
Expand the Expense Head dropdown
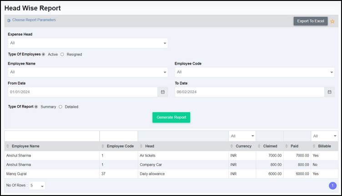[x=88, y=43]
